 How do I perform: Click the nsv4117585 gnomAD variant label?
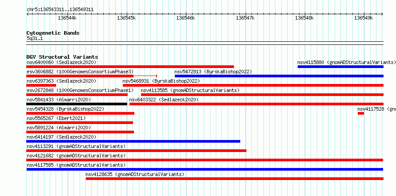76,165
